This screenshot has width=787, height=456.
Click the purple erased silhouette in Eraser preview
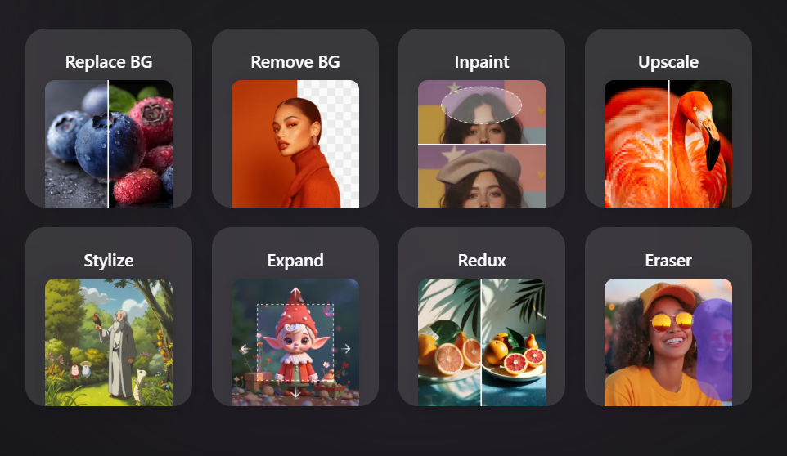pos(713,350)
